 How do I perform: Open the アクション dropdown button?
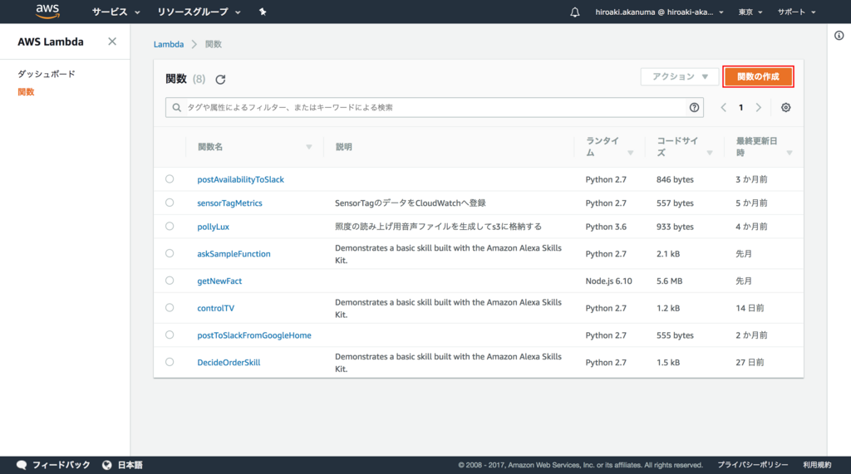680,76
